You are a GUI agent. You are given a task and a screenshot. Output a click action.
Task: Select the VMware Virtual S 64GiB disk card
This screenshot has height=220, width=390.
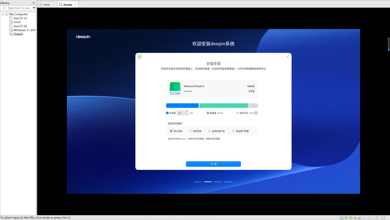[212, 88]
